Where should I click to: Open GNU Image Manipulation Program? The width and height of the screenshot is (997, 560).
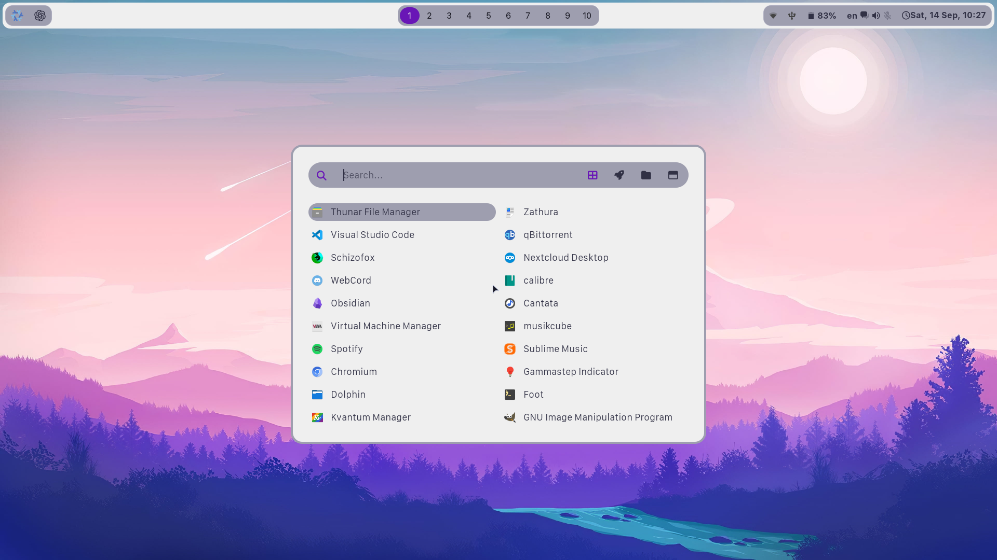click(x=595, y=417)
